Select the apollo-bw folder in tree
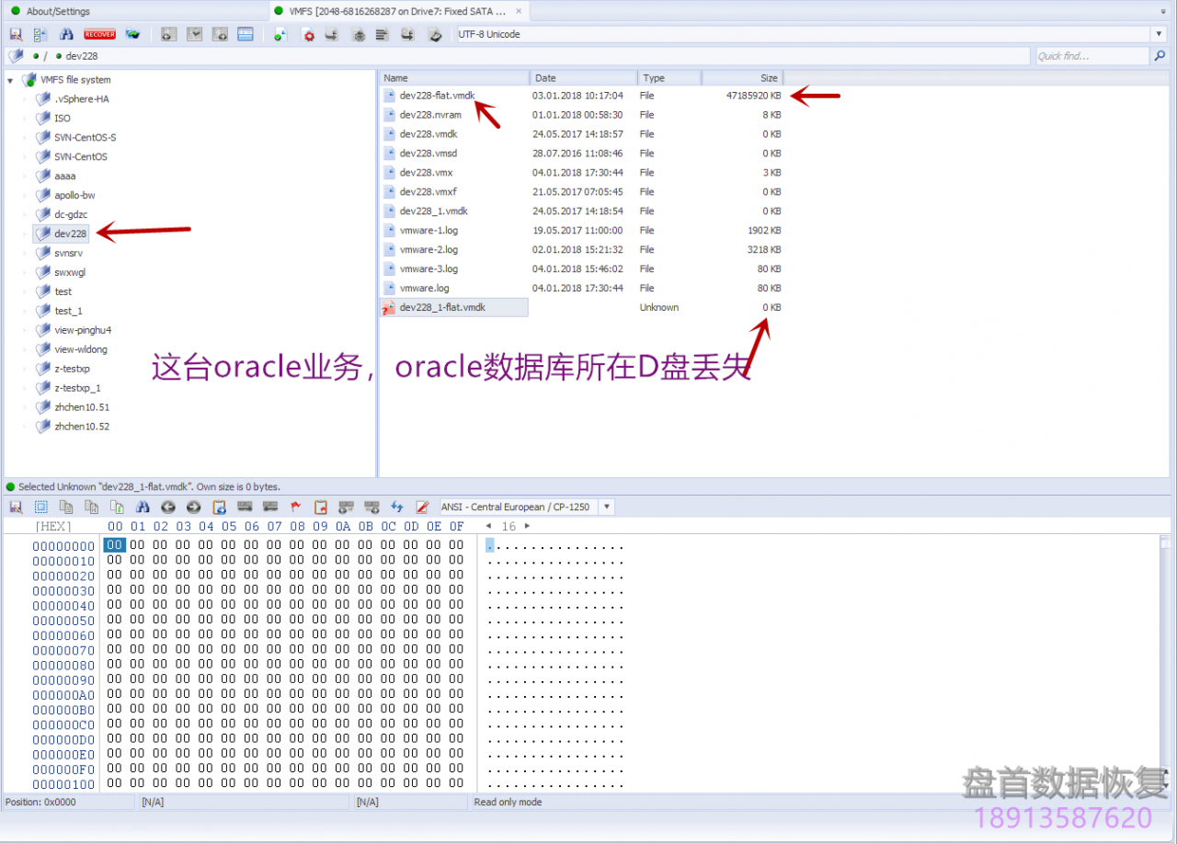 tap(74, 196)
